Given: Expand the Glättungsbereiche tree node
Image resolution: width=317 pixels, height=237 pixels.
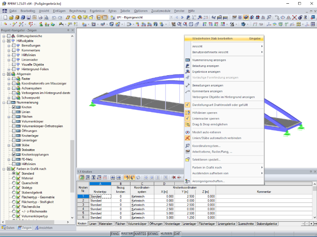Looking at the screenshot, I should (4, 36).
